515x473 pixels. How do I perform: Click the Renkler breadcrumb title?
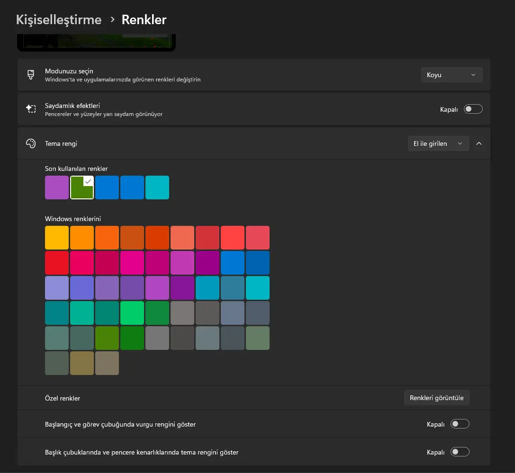point(144,20)
